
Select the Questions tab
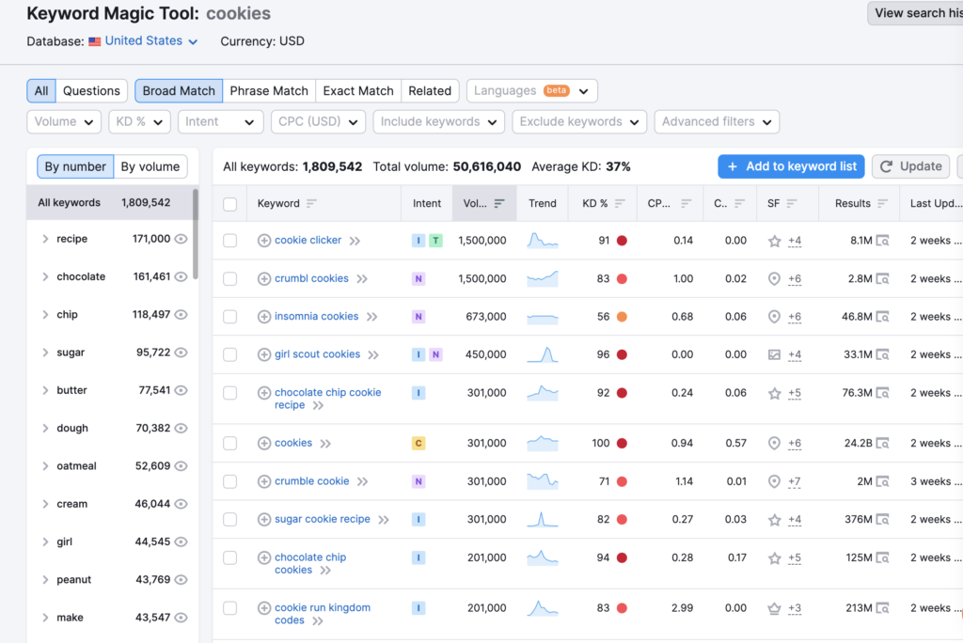pos(91,91)
